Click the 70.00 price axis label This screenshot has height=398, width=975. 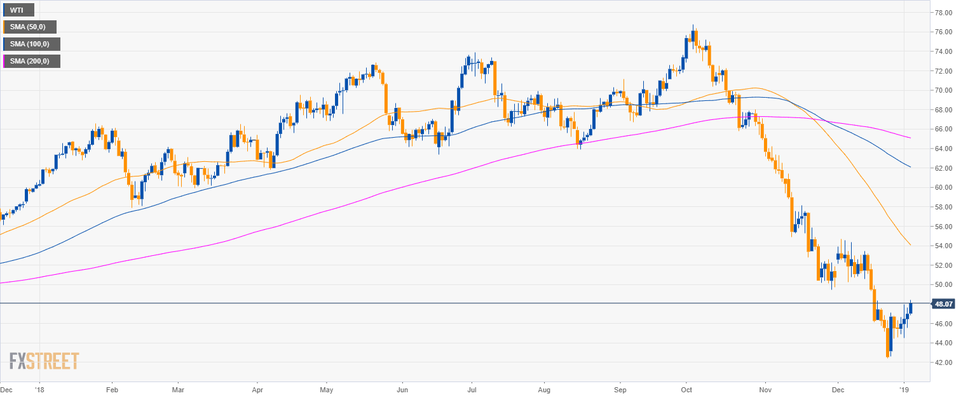[943, 91]
